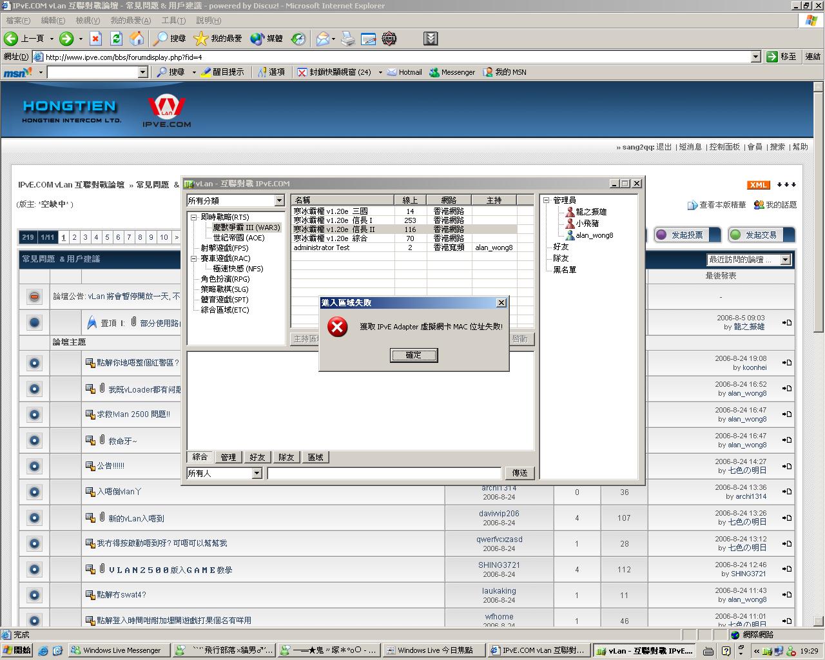Print the page using the printer icon

click(x=348, y=39)
